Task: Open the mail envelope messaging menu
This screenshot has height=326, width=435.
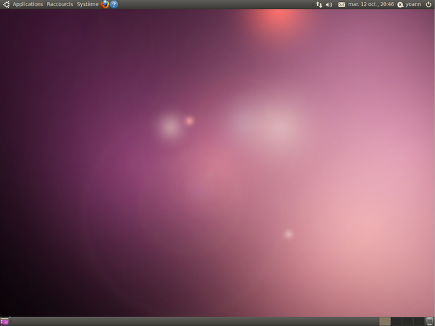Action: (x=342, y=5)
